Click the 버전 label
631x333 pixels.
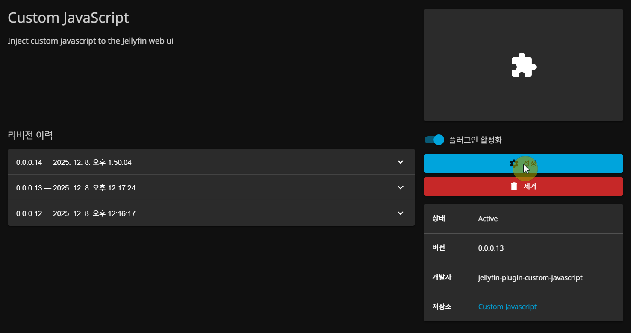click(x=439, y=248)
